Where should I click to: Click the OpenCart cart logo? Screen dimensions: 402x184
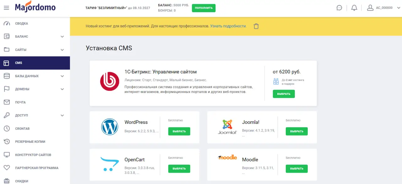110,164
